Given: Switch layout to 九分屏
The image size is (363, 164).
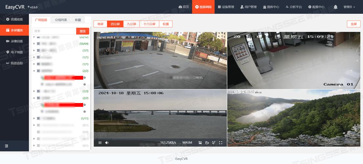Looking at the screenshot, I should click(131, 24).
